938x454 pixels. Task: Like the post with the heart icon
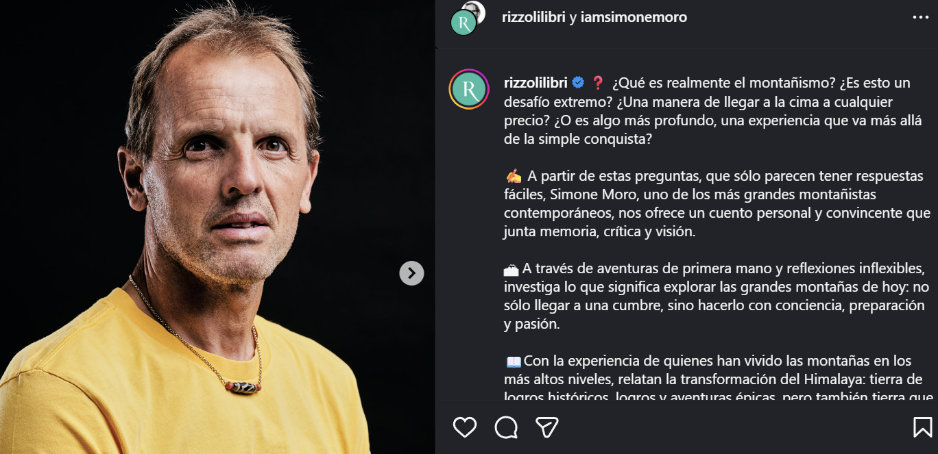pos(465,427)
